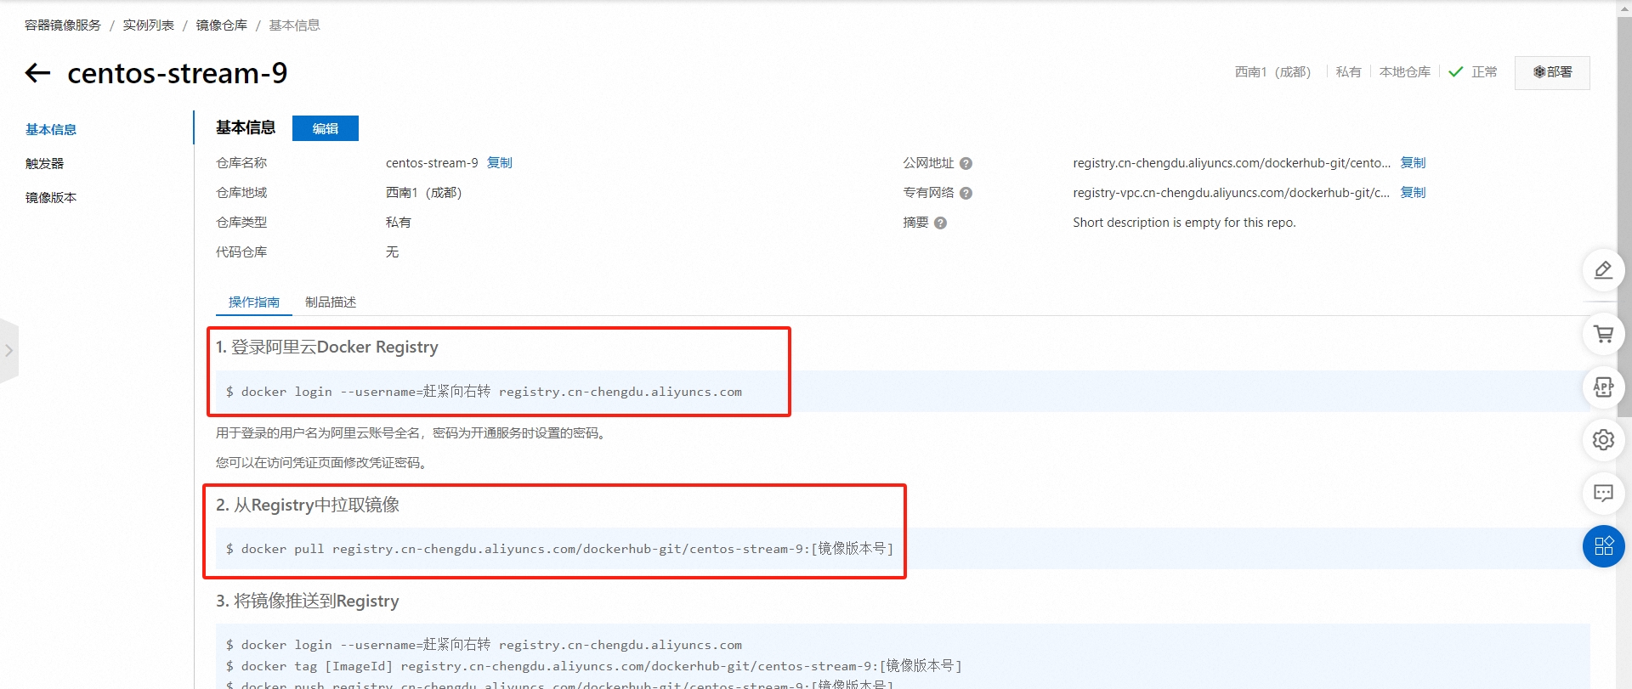Open 触发器 in the left menu

point(44,163)
